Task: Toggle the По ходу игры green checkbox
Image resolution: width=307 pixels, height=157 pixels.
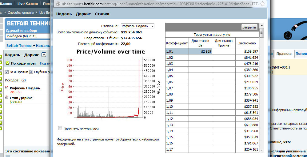Action: pyautogui.click(x=7, y=63)
